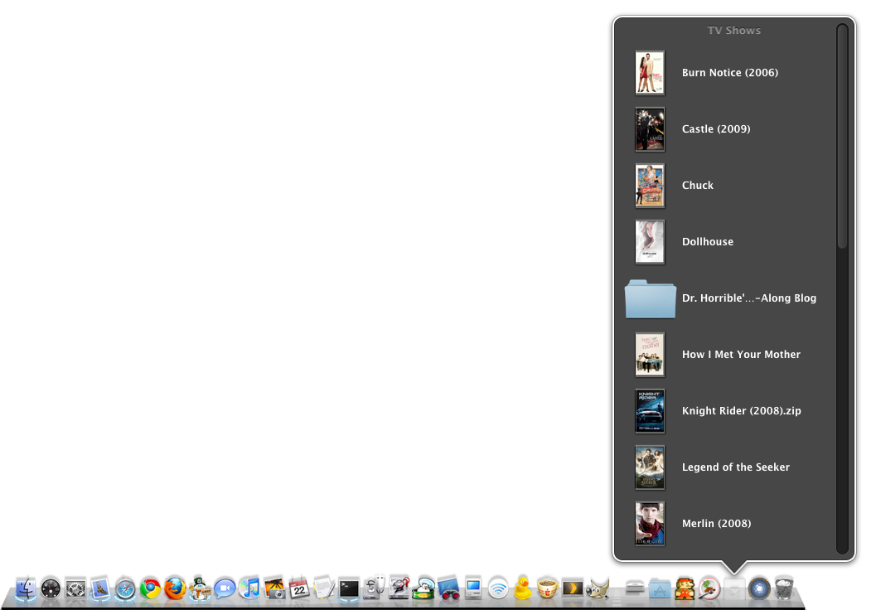
Task: Collapse the TV Shows stack icon
Action: pos(734,589)
